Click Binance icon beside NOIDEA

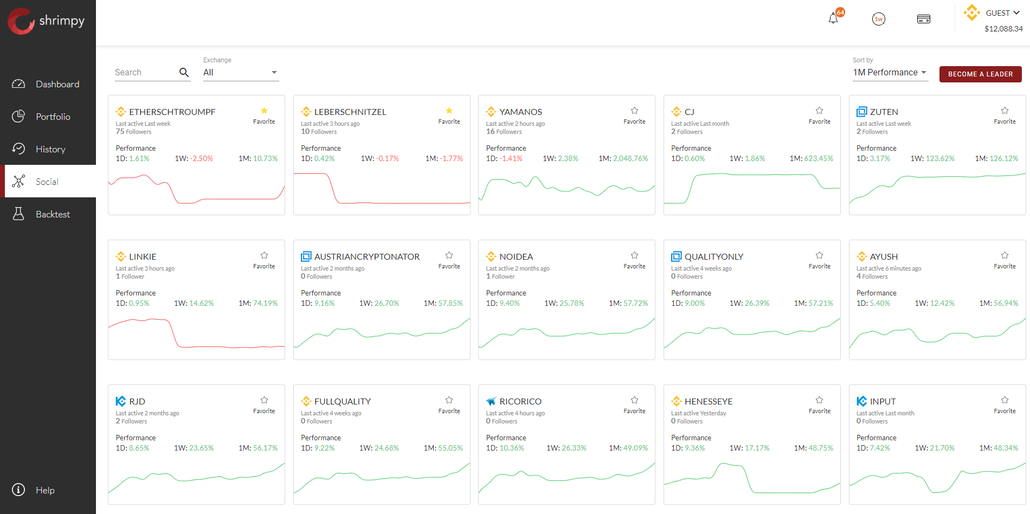point(491,256)
